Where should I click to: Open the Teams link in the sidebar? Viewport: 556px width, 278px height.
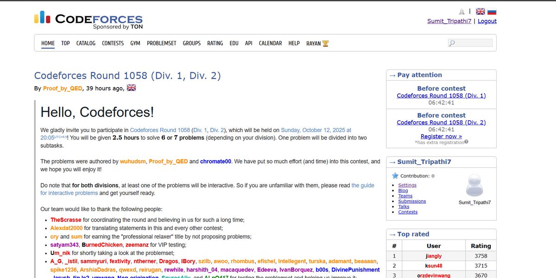pos(405,196)
